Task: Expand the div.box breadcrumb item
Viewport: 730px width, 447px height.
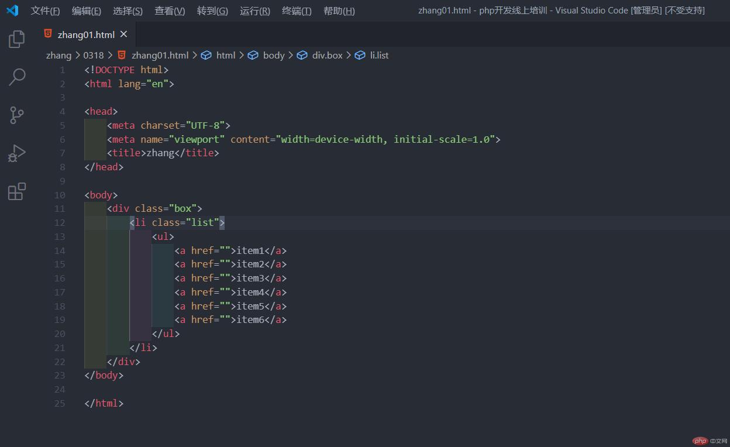Action: (326, 55)
